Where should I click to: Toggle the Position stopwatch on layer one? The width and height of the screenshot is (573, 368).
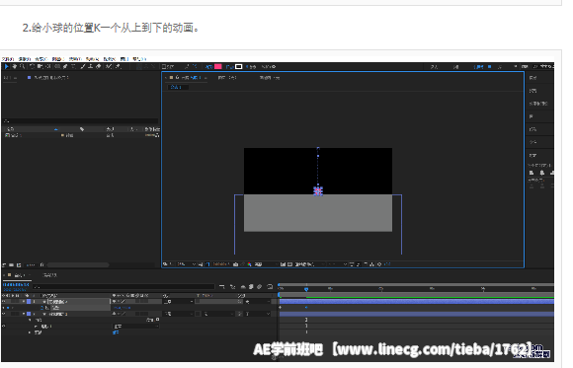tap(42, 308)
